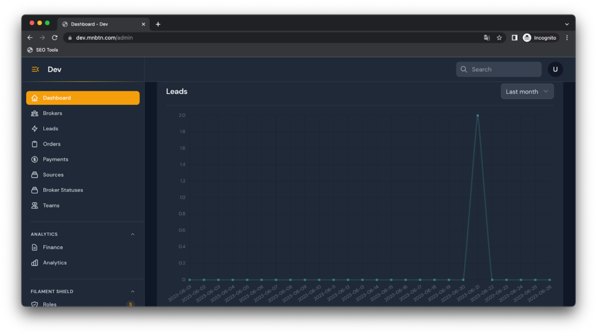The height and width of the screenshot is (335, 597).
Task: Click the peak data point on Leads chart
Action: coord(477,115)
